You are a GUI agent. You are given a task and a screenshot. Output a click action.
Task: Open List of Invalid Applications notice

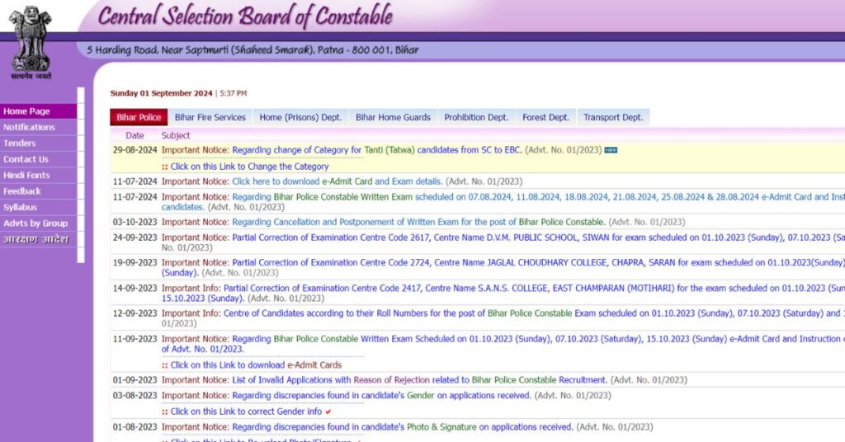click(420, 380)
